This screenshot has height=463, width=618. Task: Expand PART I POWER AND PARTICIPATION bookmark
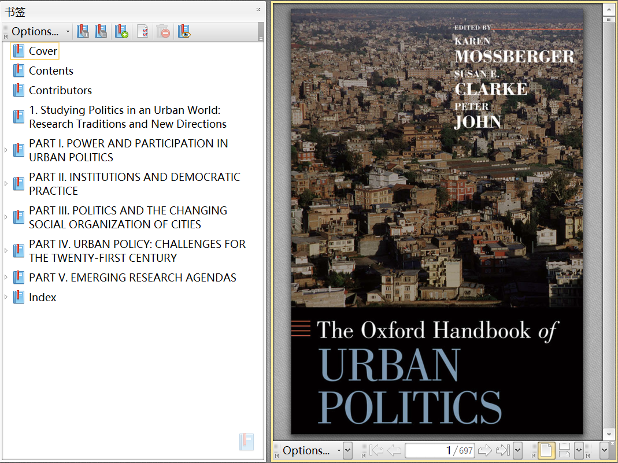(x=7, y=150)
